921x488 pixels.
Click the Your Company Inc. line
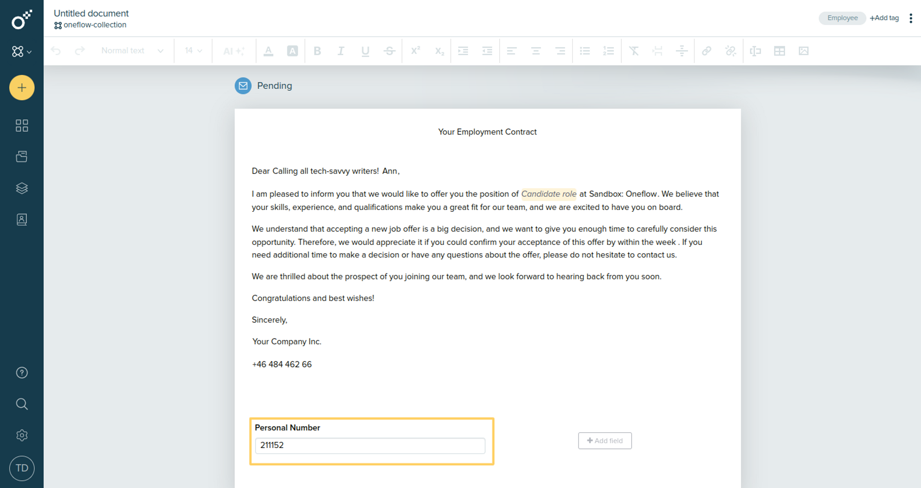coord(286,342)
